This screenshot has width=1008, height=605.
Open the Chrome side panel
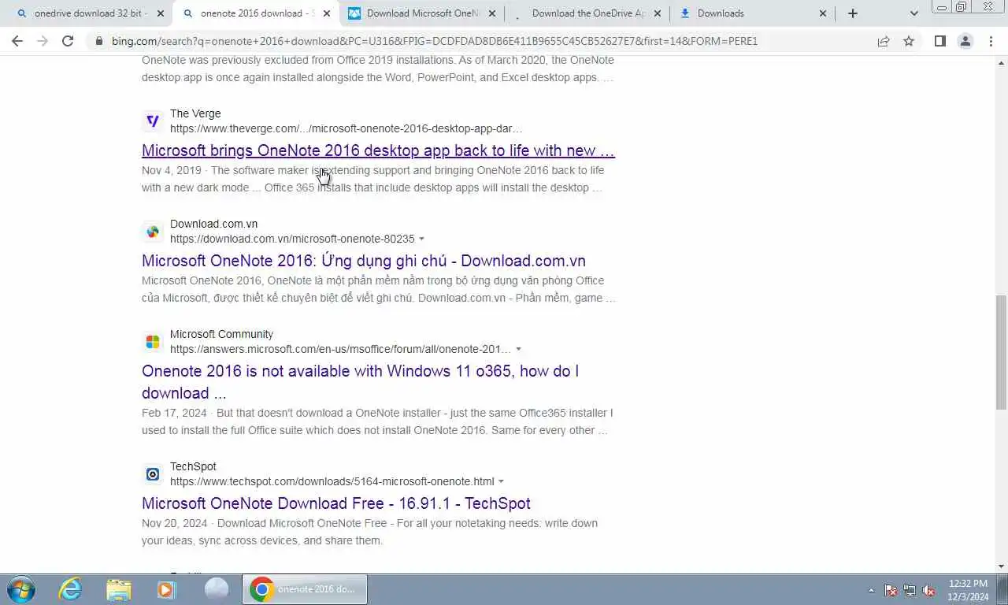pos(939,41)
